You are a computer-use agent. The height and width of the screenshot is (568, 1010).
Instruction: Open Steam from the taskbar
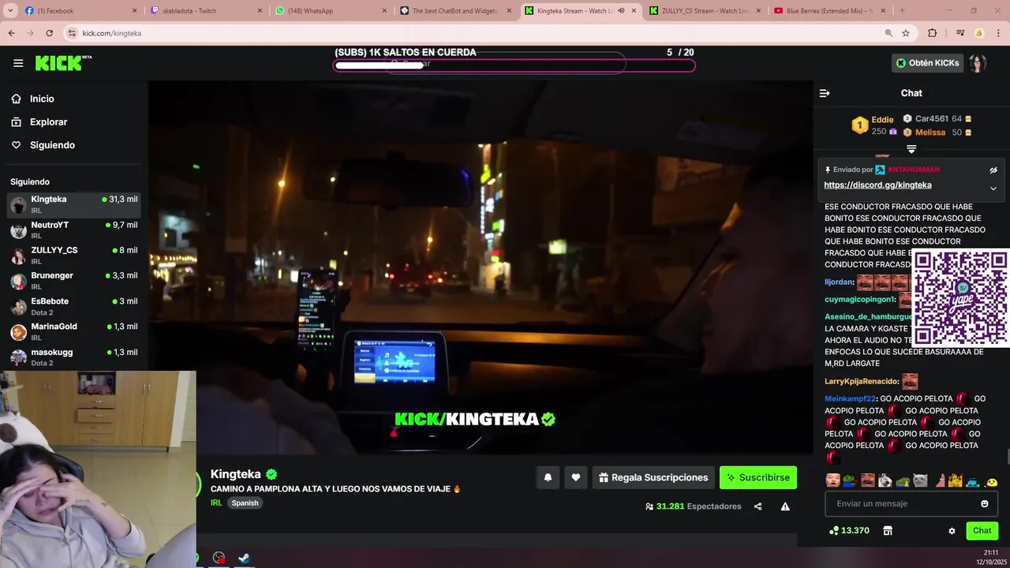245,558
